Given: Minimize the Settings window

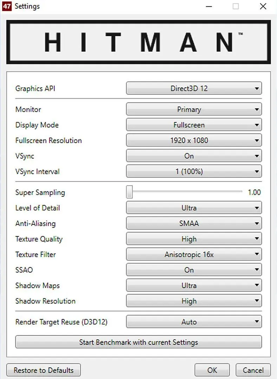Looking at the screenshot, I should point(209,6).
